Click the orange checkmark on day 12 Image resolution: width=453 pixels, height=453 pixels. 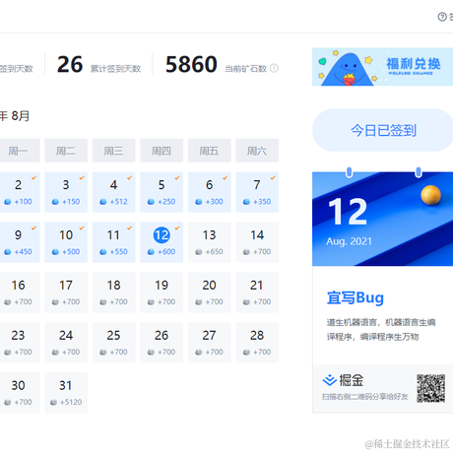tap(177, 227)
